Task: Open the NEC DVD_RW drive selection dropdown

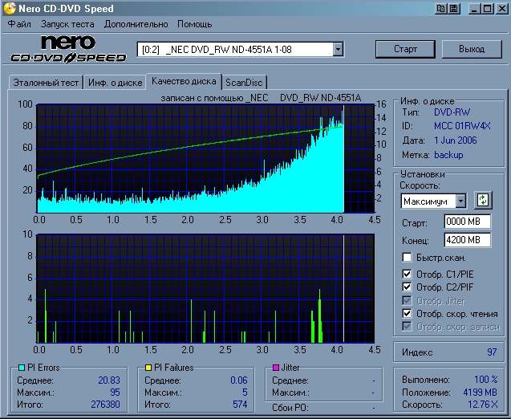Action: [x=338, y=50]
